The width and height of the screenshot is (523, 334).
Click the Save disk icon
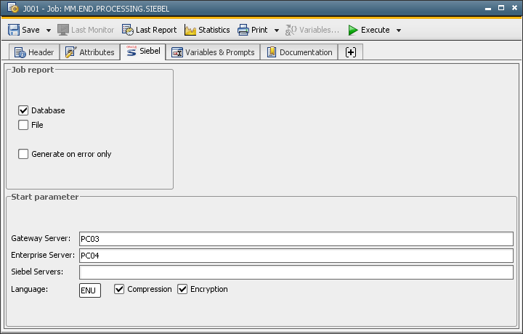14,30
